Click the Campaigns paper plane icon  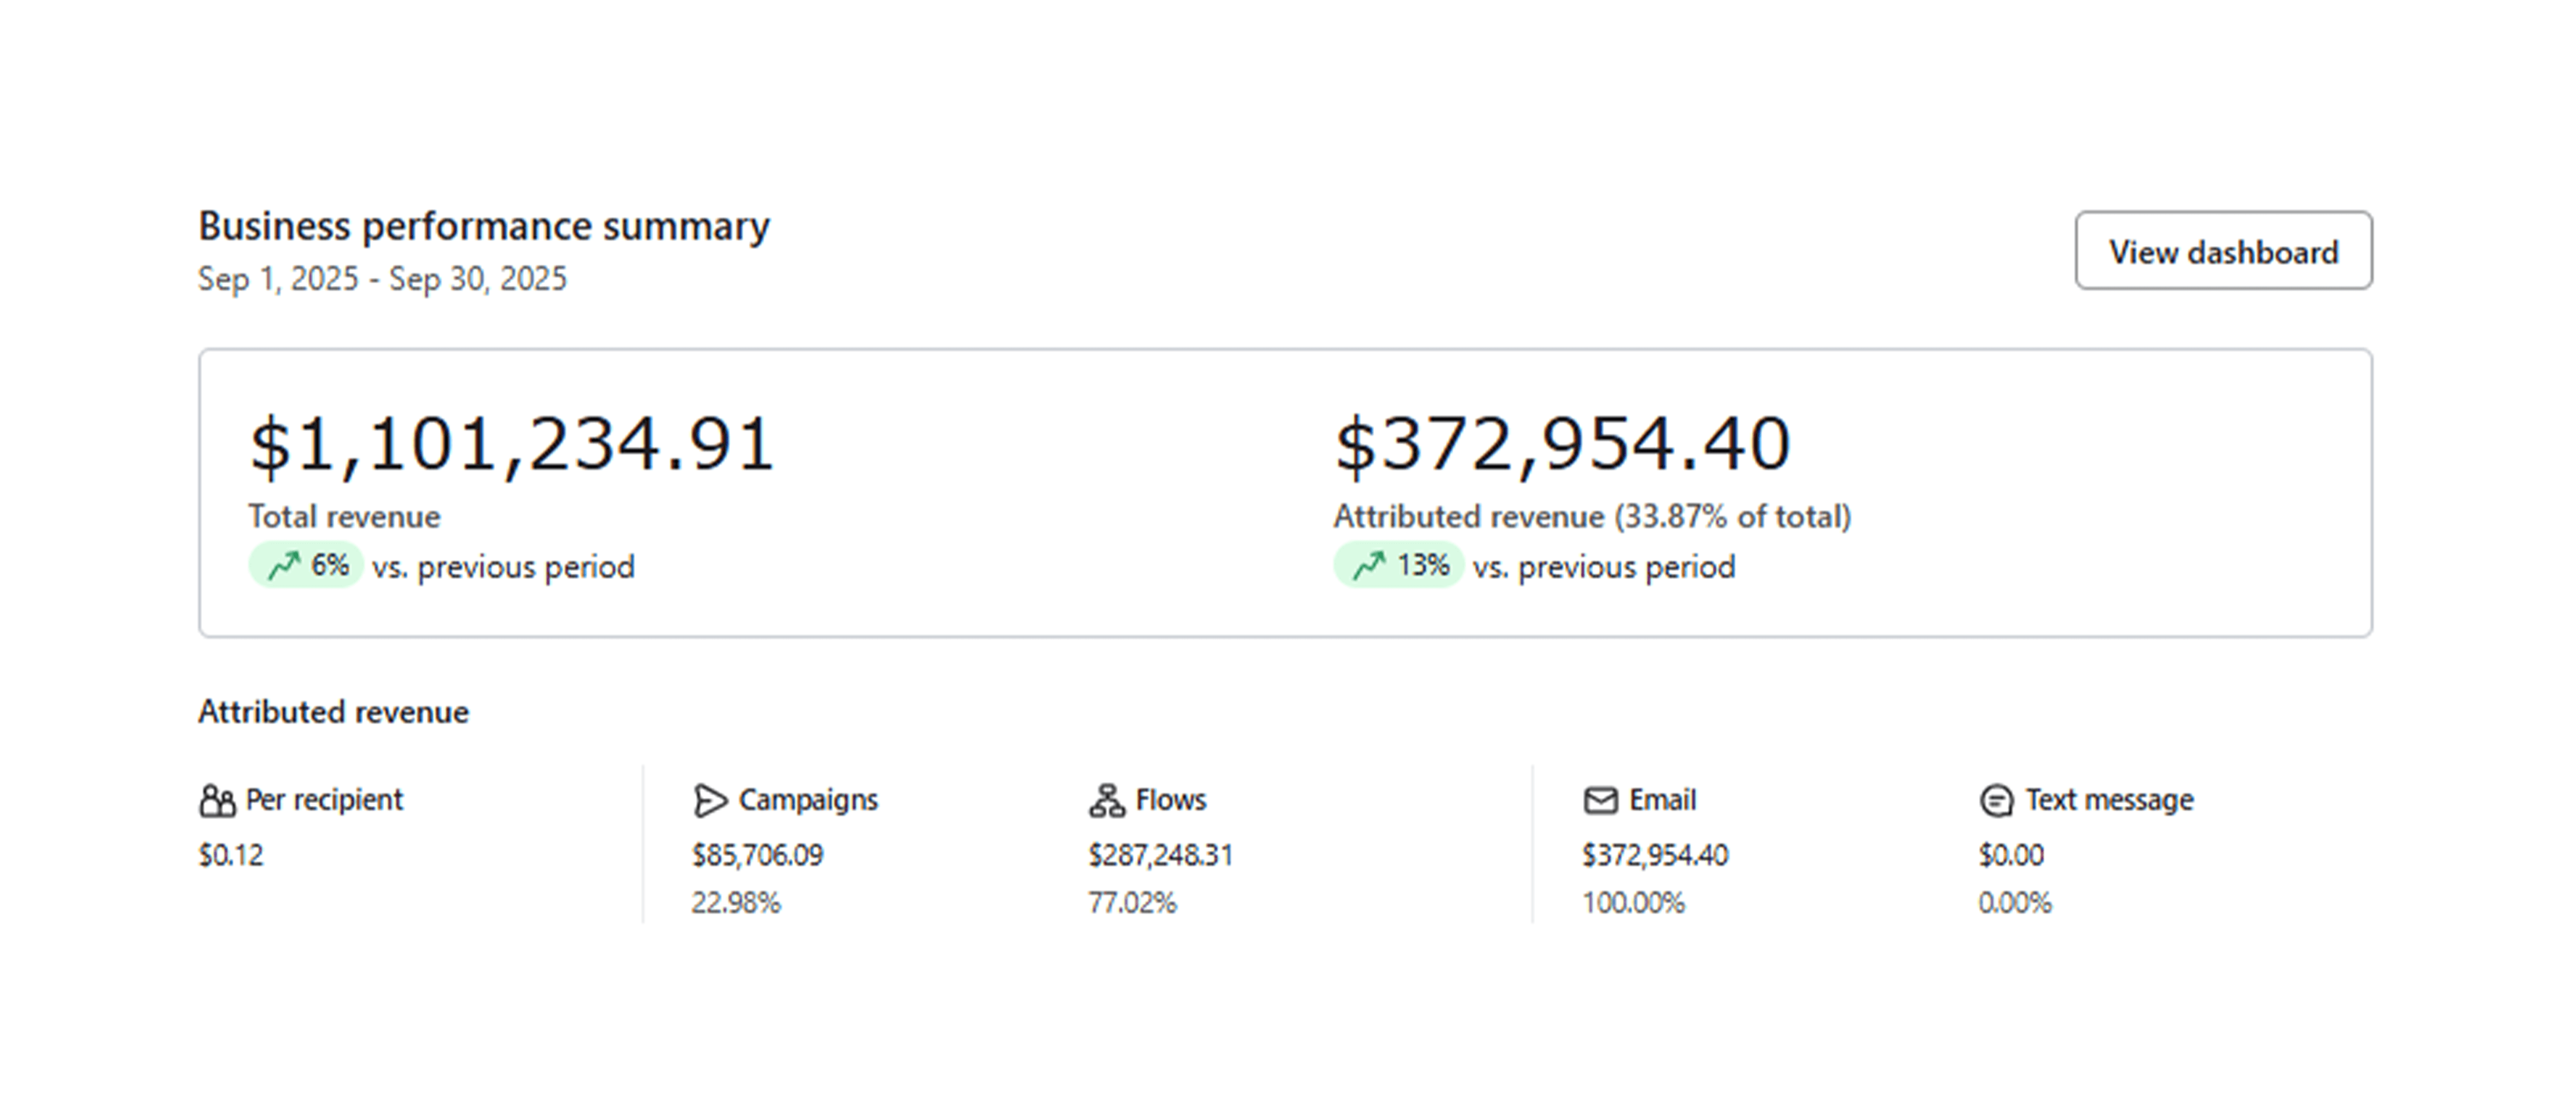[709, 801]
